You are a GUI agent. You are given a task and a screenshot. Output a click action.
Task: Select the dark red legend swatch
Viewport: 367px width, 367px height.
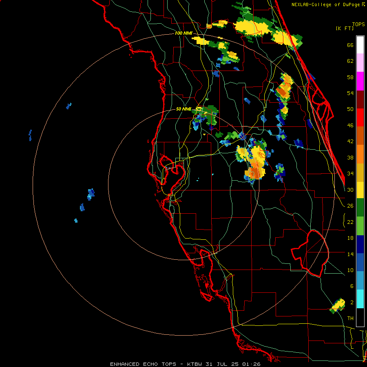(360, 99)
